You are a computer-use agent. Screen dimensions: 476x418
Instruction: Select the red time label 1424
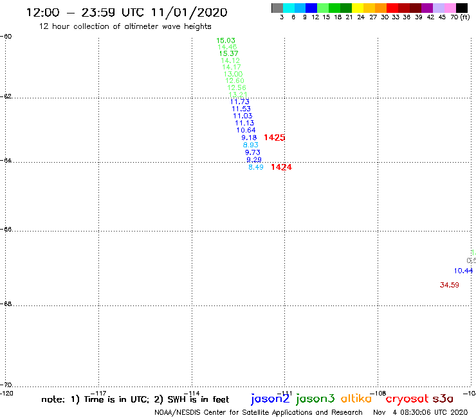tap(281, 167)
